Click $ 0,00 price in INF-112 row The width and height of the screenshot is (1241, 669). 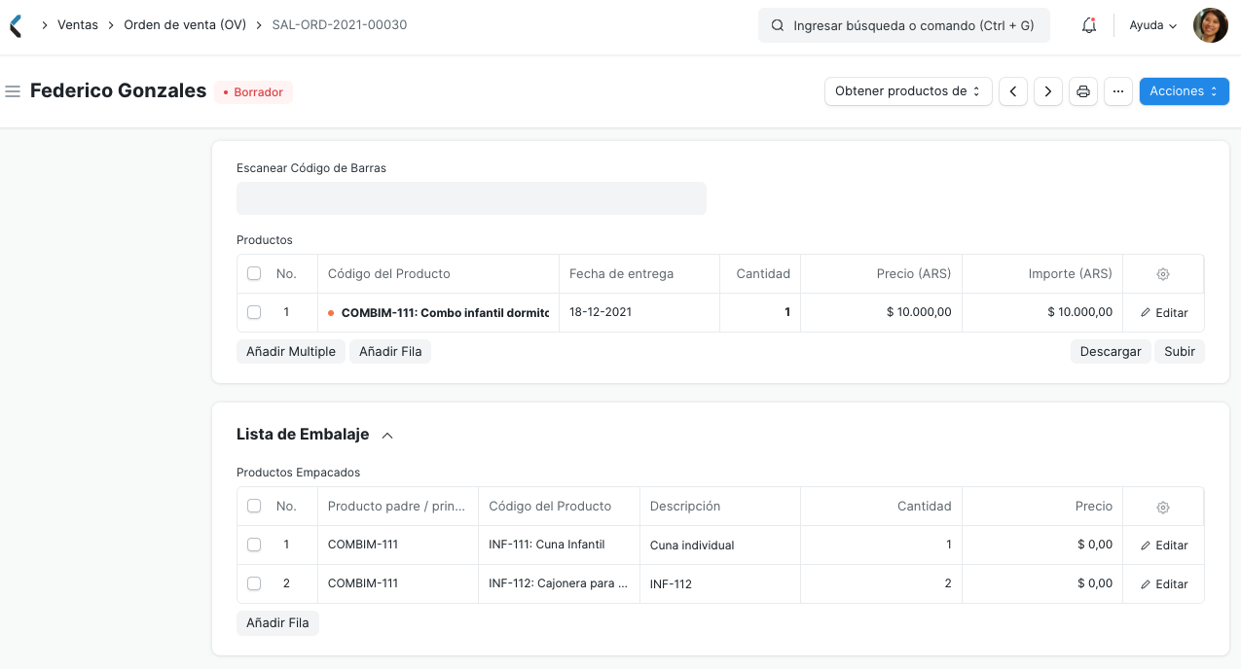1042,584
